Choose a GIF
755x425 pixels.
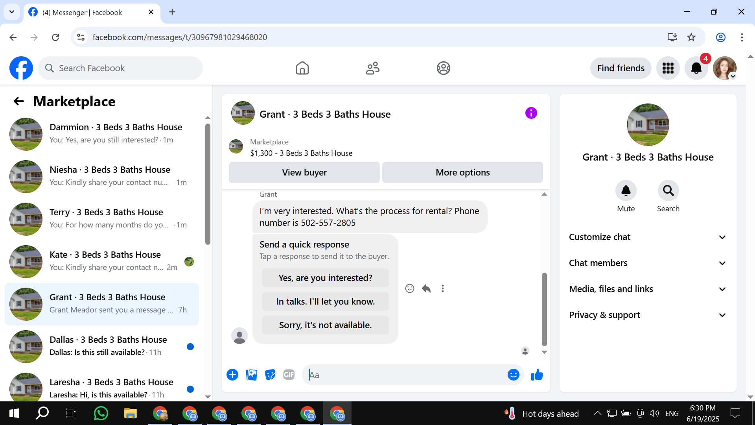click(x=289, y=375)
